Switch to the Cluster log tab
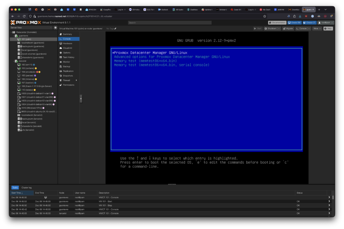 click(27, 187)
